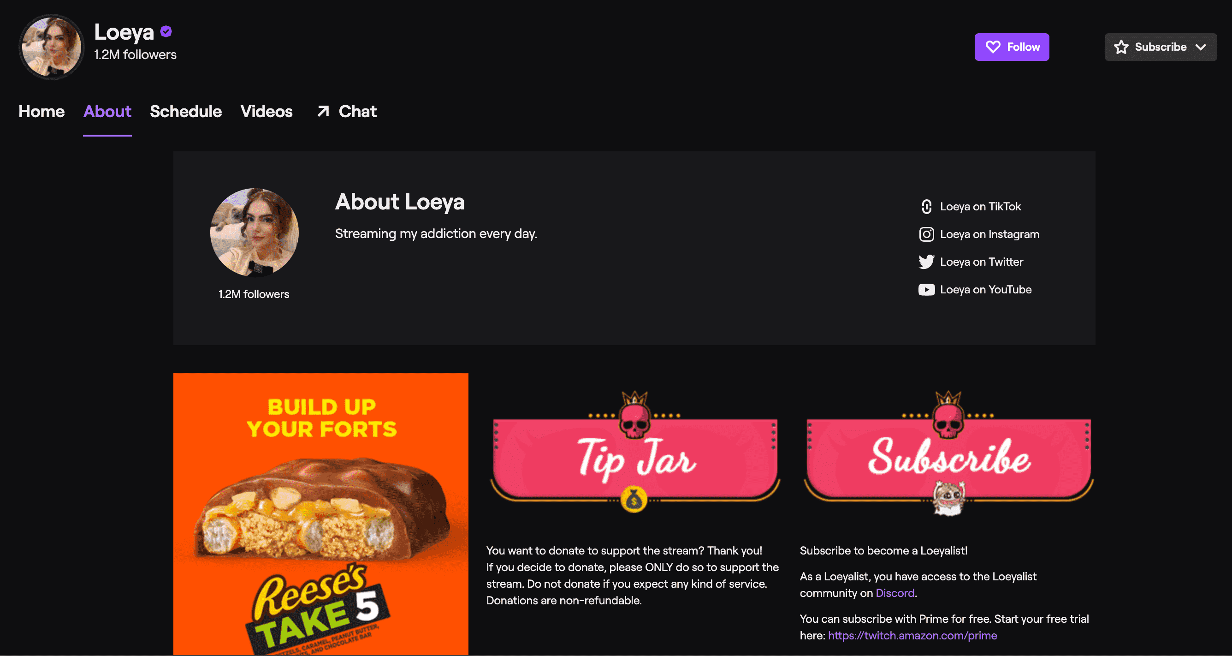1232x656 pixels.
Task: Expand the Subscribe dropdown chevron
Action: point(1201,47)
